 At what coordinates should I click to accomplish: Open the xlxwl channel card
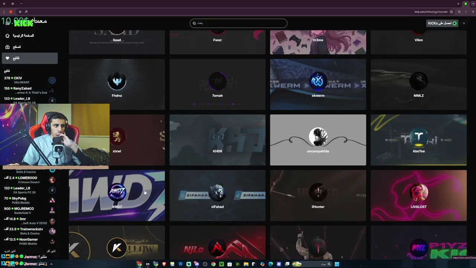(137, 140)
